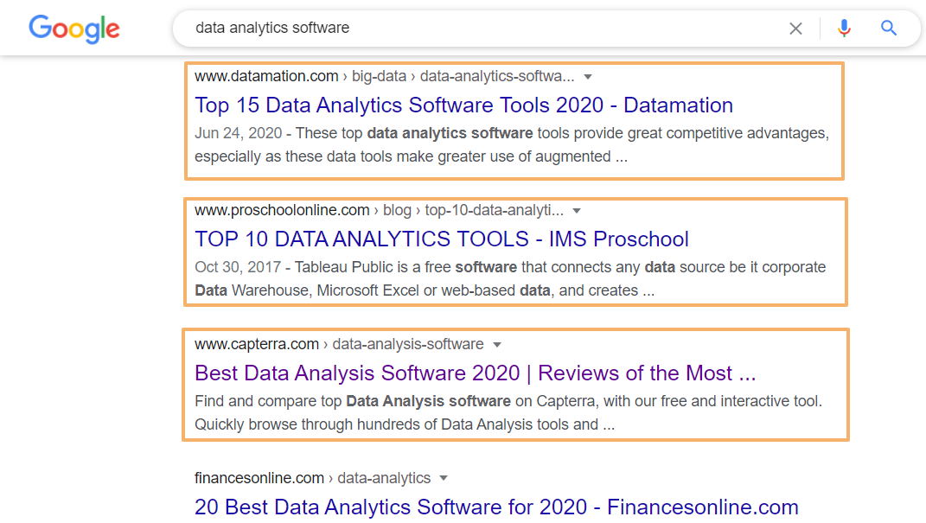Screen dimensions: 926x523
Task: Click the Find and compare top Data Analysis snippet
Action: tap(508, 412)
